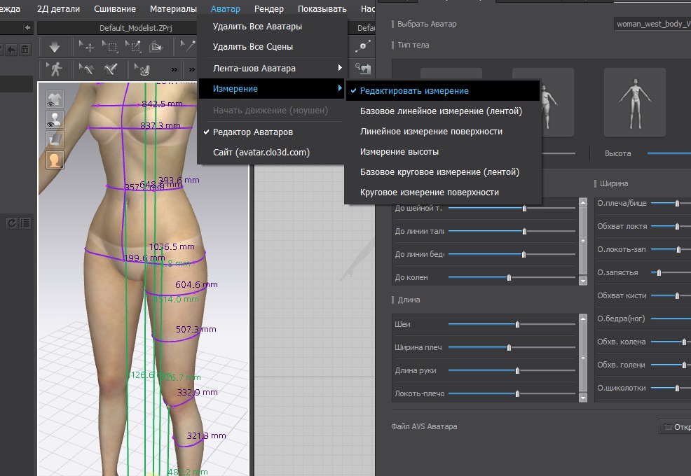Screen dimensions: 691x476
Task: Click the trash can delete icon
Action: (x=25, y=49)
